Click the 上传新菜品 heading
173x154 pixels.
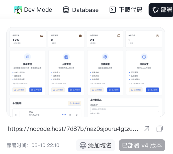(96, 100)
